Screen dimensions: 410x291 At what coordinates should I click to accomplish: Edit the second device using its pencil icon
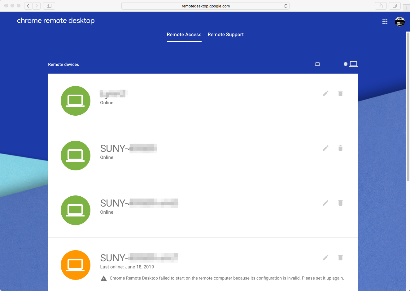pos(325,148)
